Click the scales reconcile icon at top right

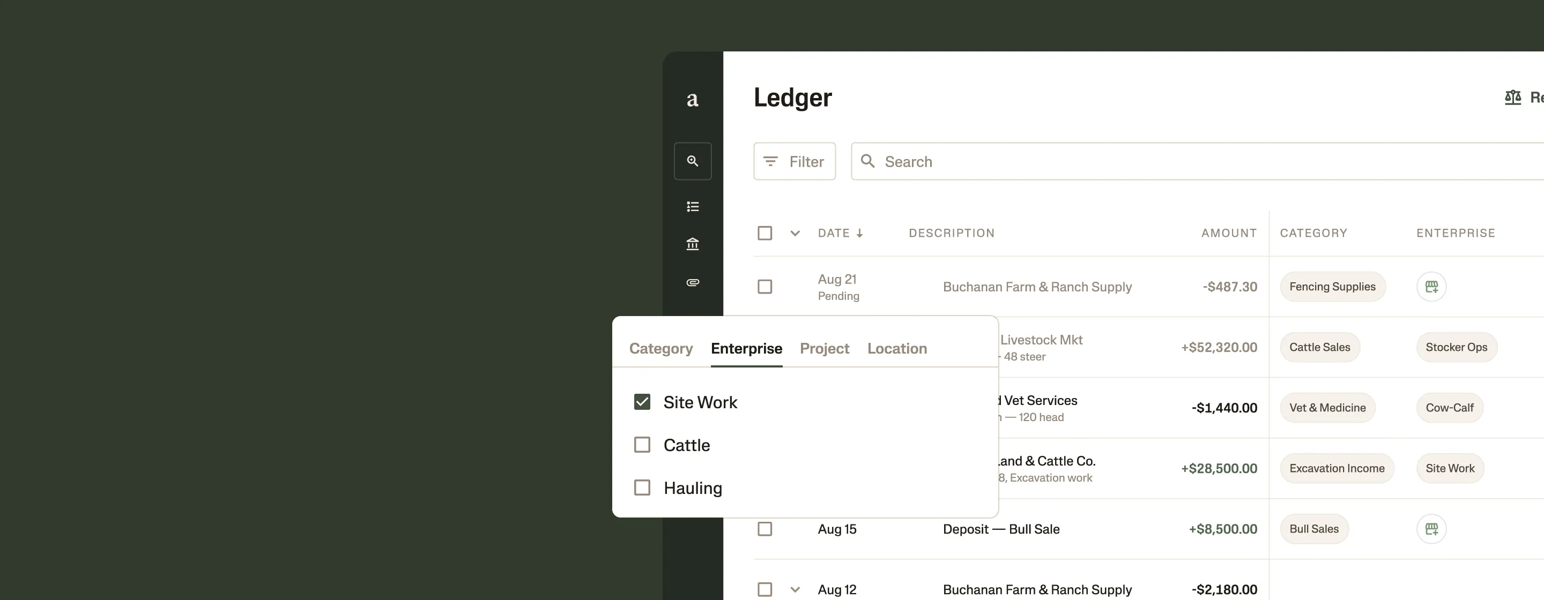[x=1513, y=97]
